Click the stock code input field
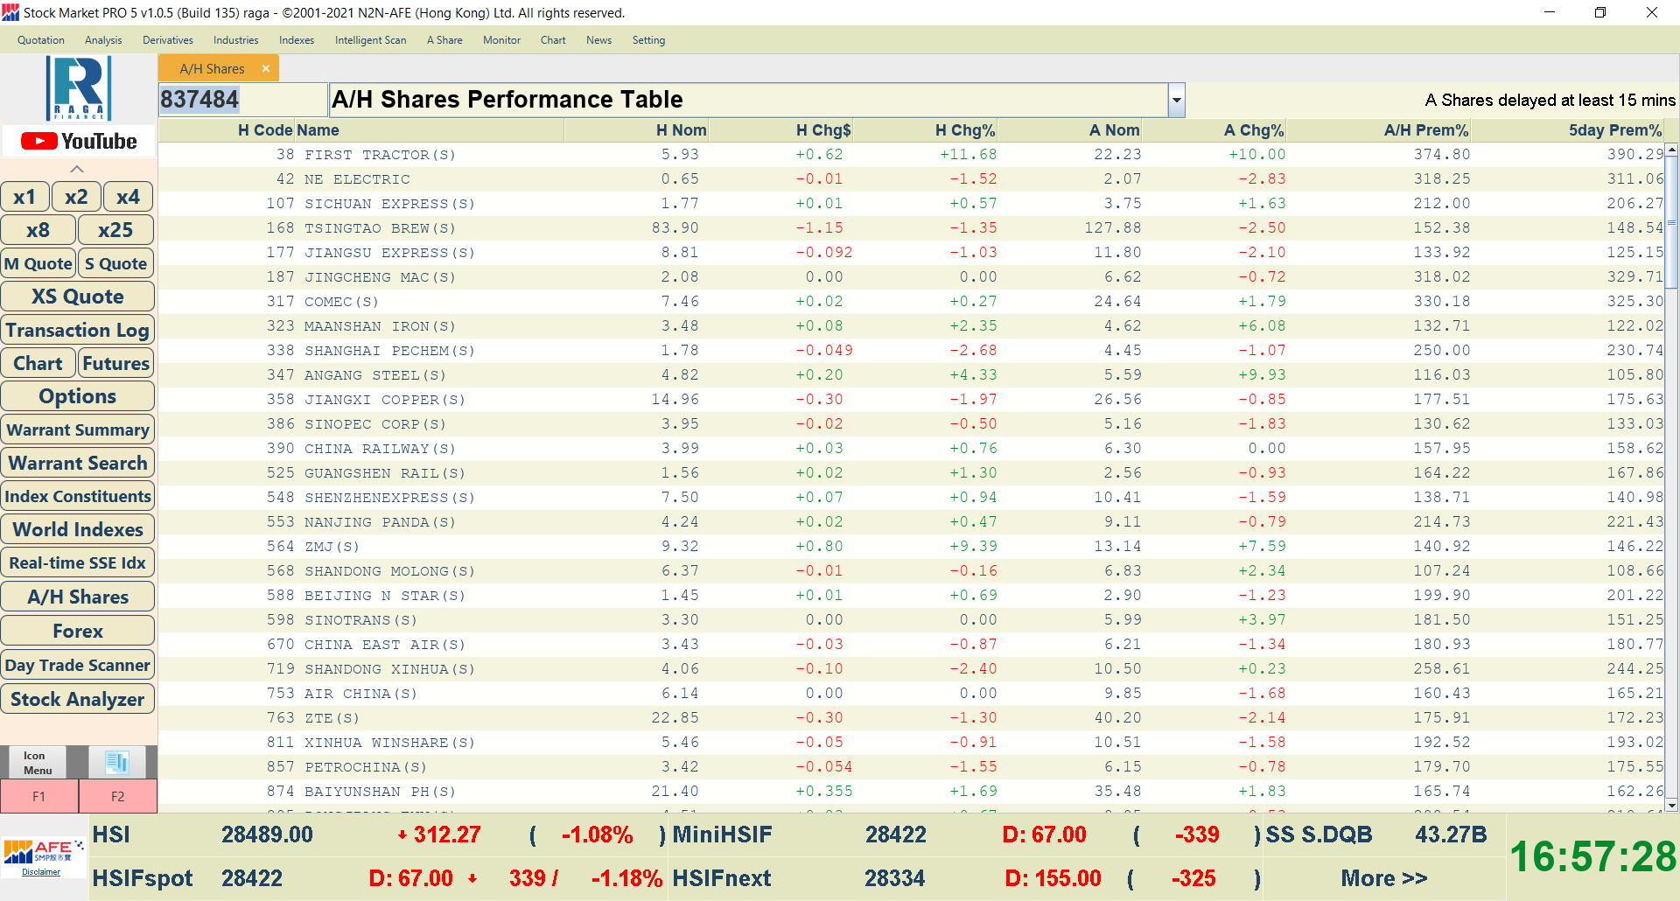Viewport: 1680px width, 901px height. point(242,100)
